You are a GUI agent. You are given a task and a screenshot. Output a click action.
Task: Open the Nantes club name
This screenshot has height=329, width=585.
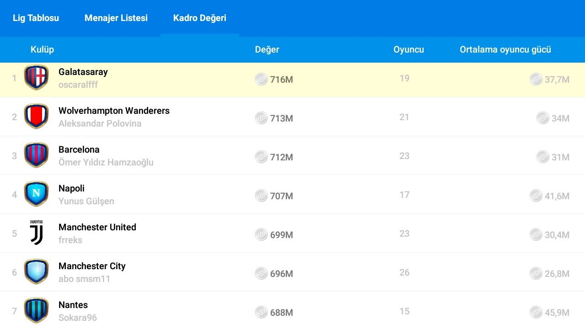click(73, 305)
